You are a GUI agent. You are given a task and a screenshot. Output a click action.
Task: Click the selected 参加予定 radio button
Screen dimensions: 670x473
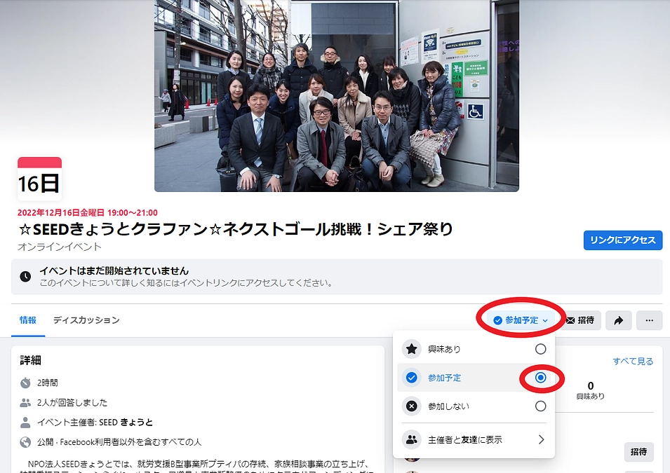coord(540,376)
